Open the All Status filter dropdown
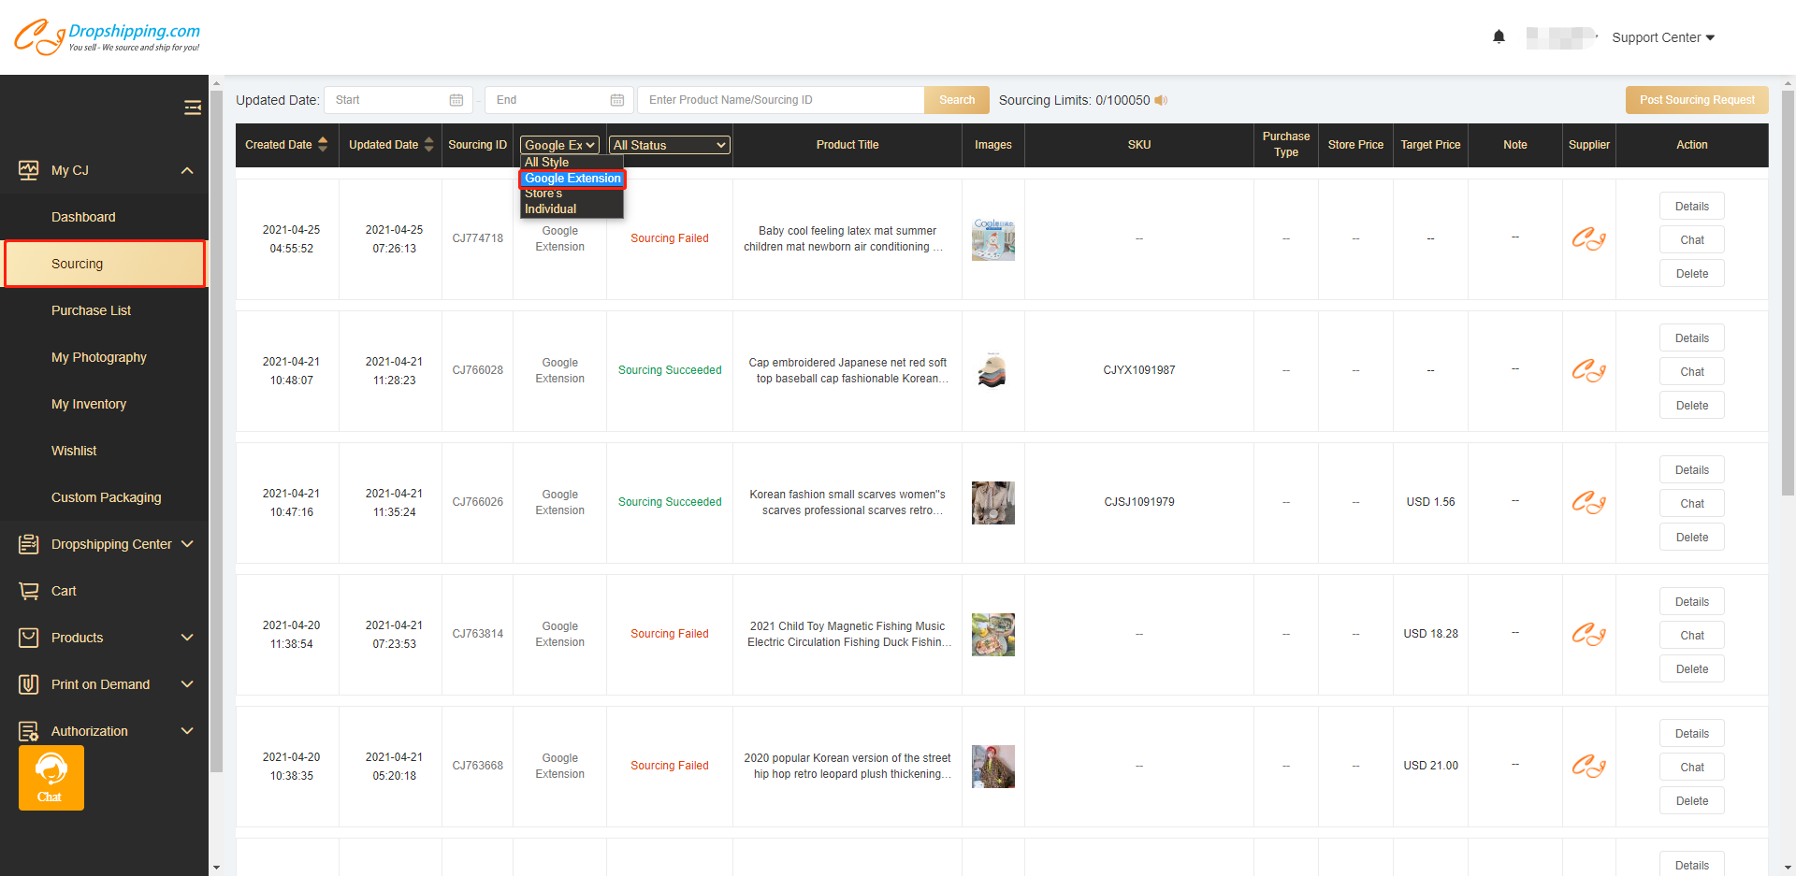The image size is (1796, 876). [x=670, y=145]
